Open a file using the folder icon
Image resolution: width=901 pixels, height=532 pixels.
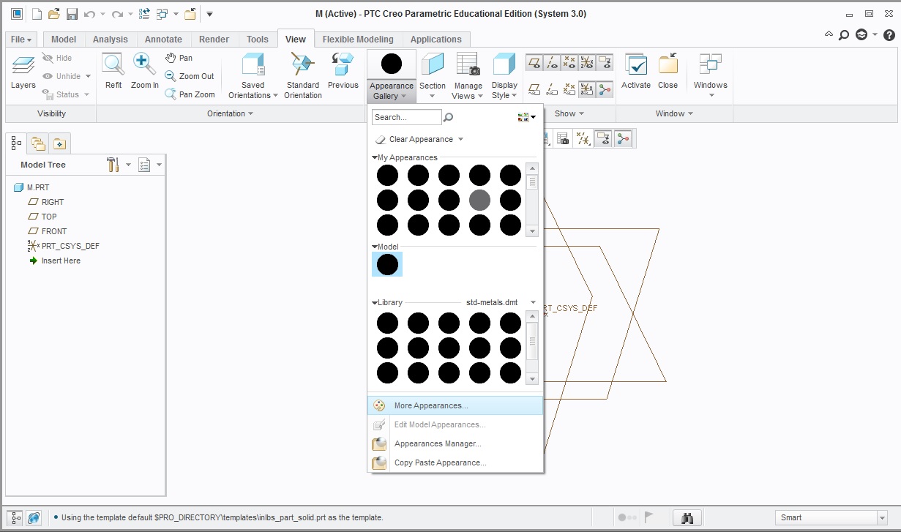[x=54, y=14]
